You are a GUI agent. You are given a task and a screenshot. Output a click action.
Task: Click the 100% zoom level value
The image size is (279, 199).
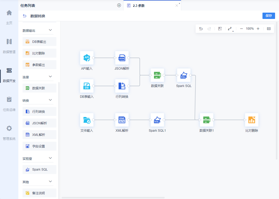pos(250,29)
